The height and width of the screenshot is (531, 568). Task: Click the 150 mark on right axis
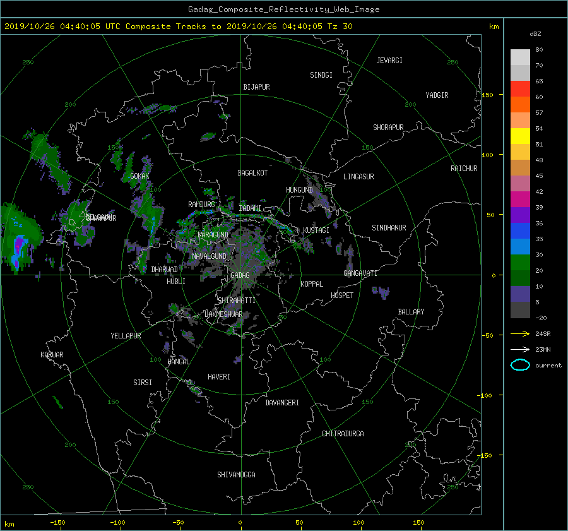click(487, 95)
